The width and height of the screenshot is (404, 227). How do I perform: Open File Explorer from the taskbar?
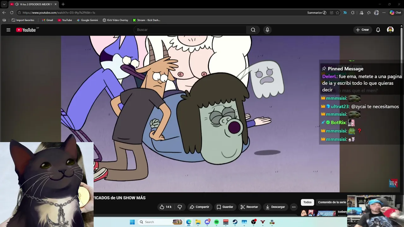tap(198, 222)
